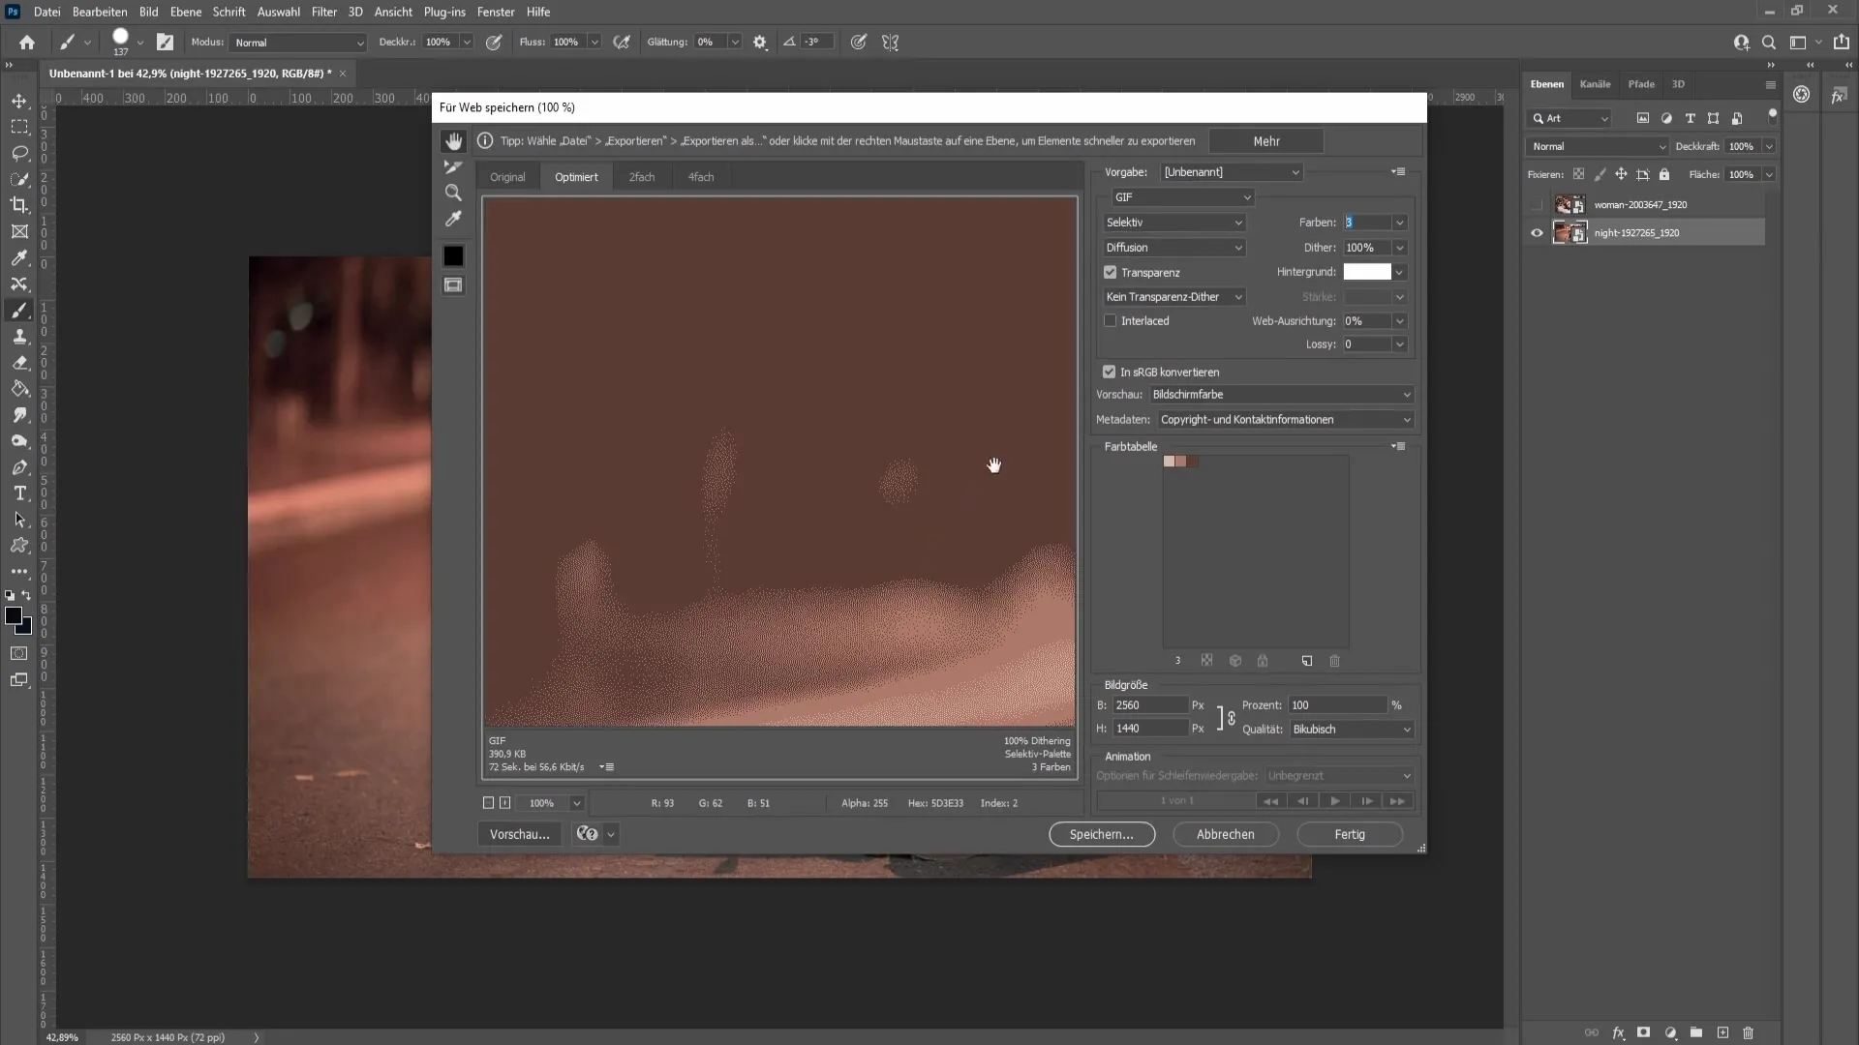Click the Abbrechen button
Image resolution: width=1859 pixels, height=1045 pixels.
(1225, 834)
